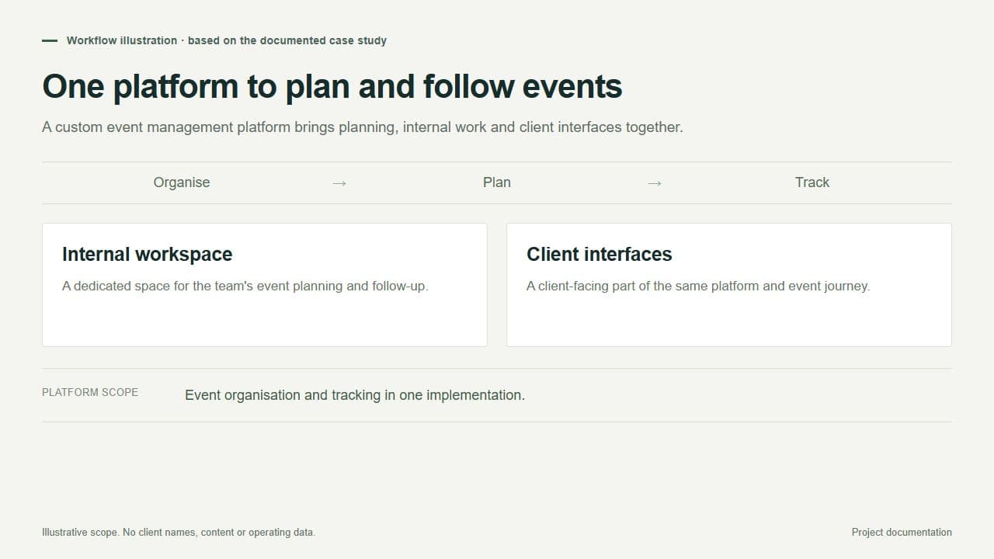Select the 'A client-facing part of the same platform' description
The image size is (994, 559).
tap(698, 286)
